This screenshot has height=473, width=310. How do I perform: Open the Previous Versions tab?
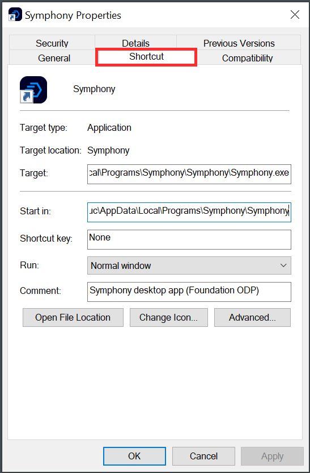click(239, 43)
